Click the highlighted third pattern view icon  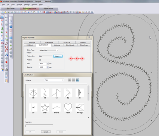[x=77, y=80]
